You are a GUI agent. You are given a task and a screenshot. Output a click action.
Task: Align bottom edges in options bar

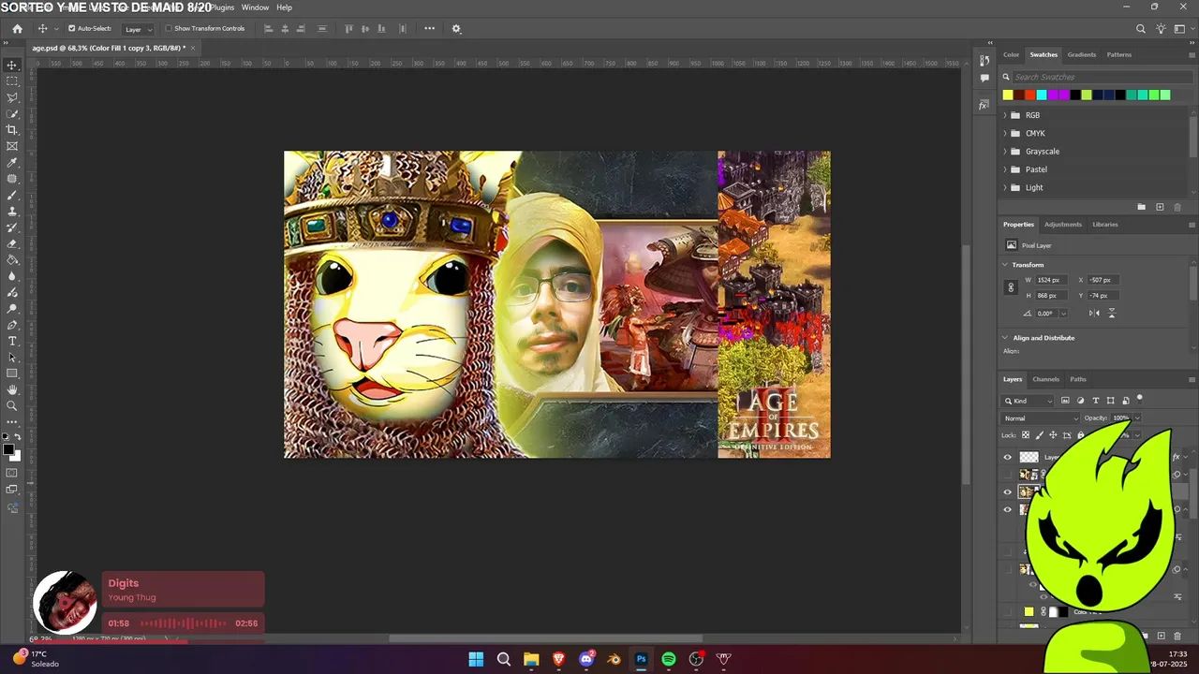click(381, 29)
